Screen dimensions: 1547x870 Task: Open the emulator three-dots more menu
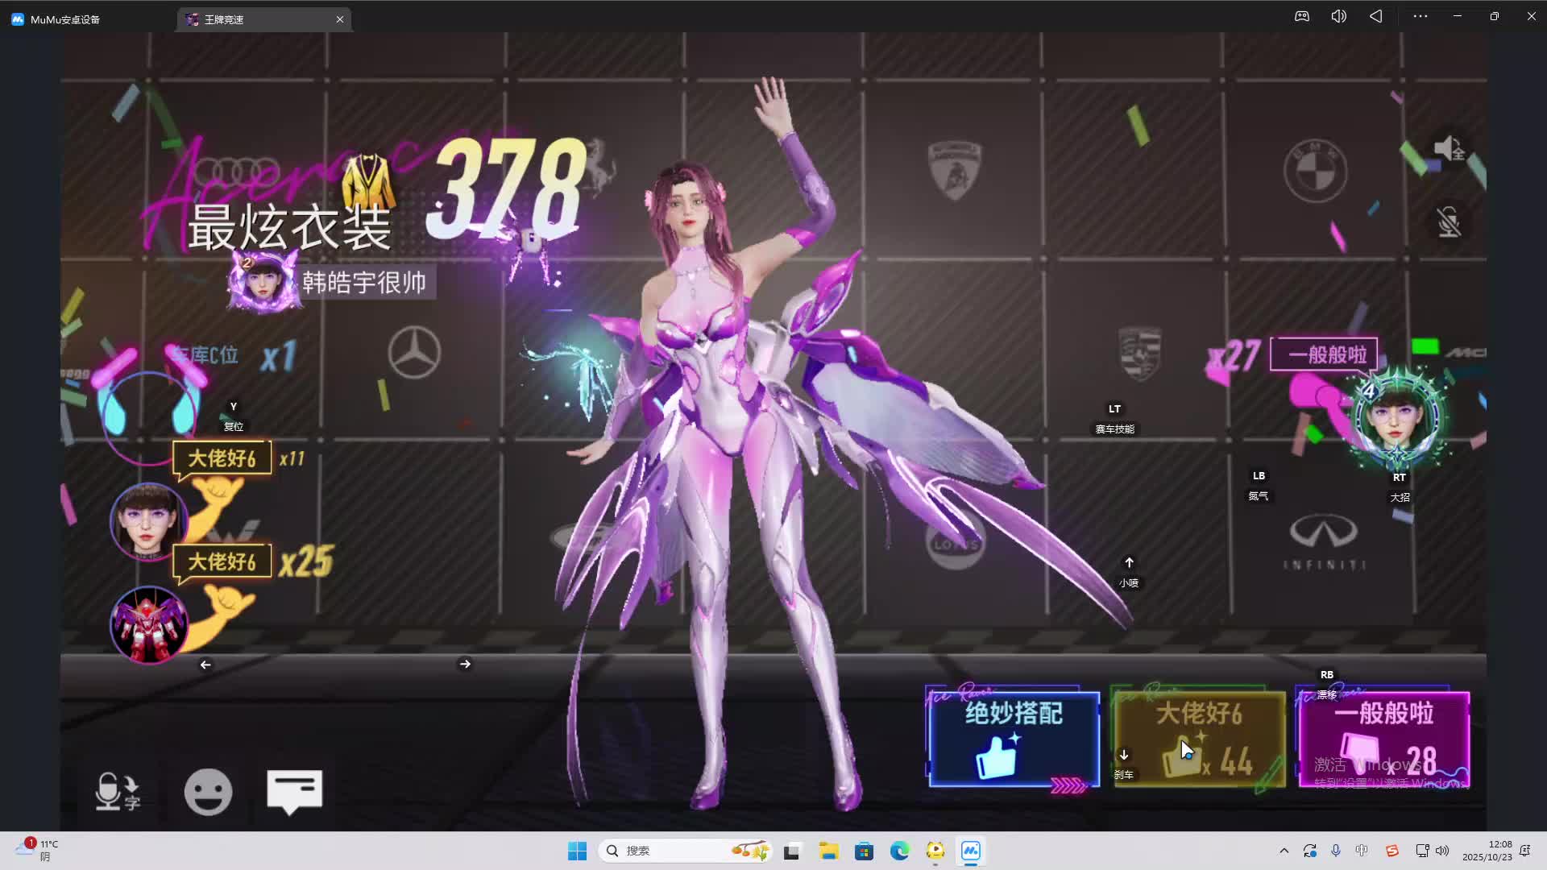tap(1420, 16)
